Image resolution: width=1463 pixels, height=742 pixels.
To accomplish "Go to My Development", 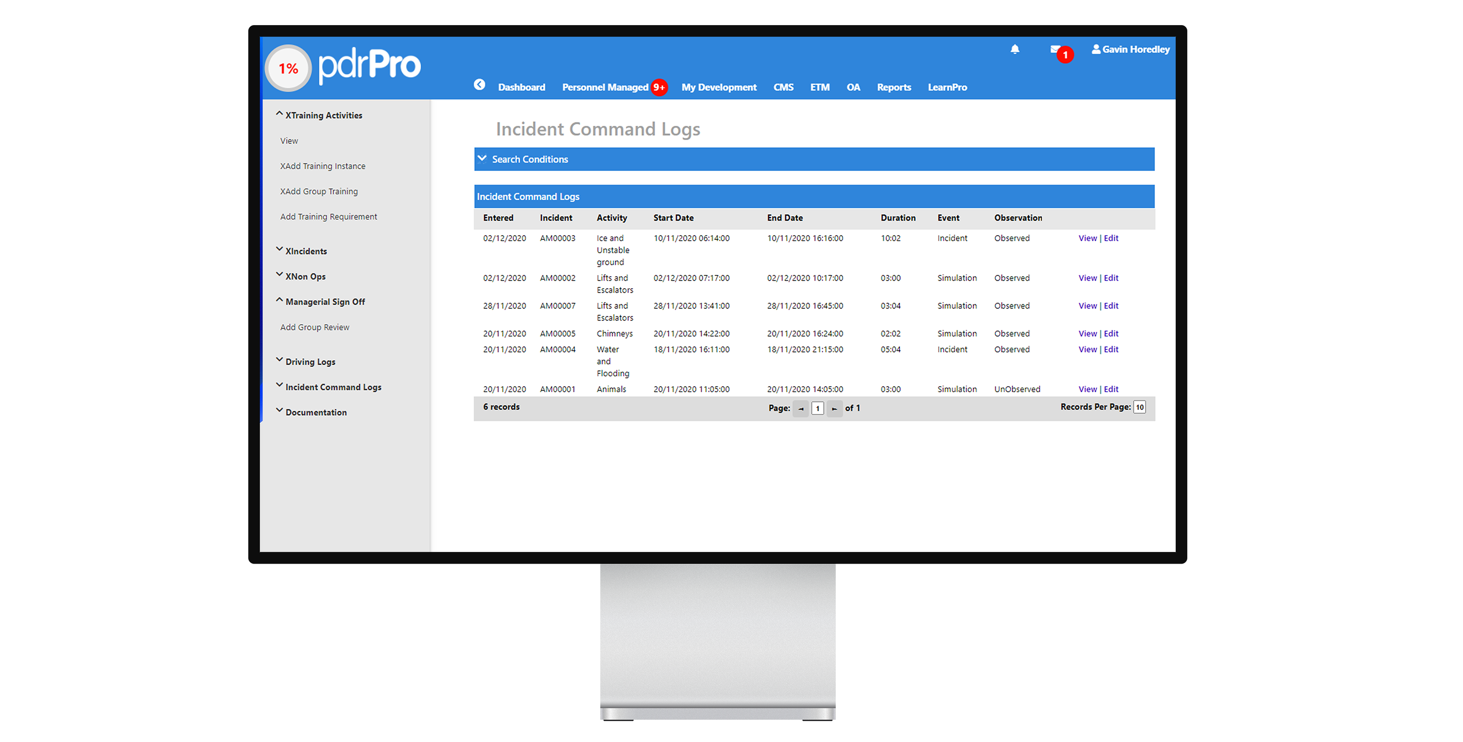I will point(718,87).
